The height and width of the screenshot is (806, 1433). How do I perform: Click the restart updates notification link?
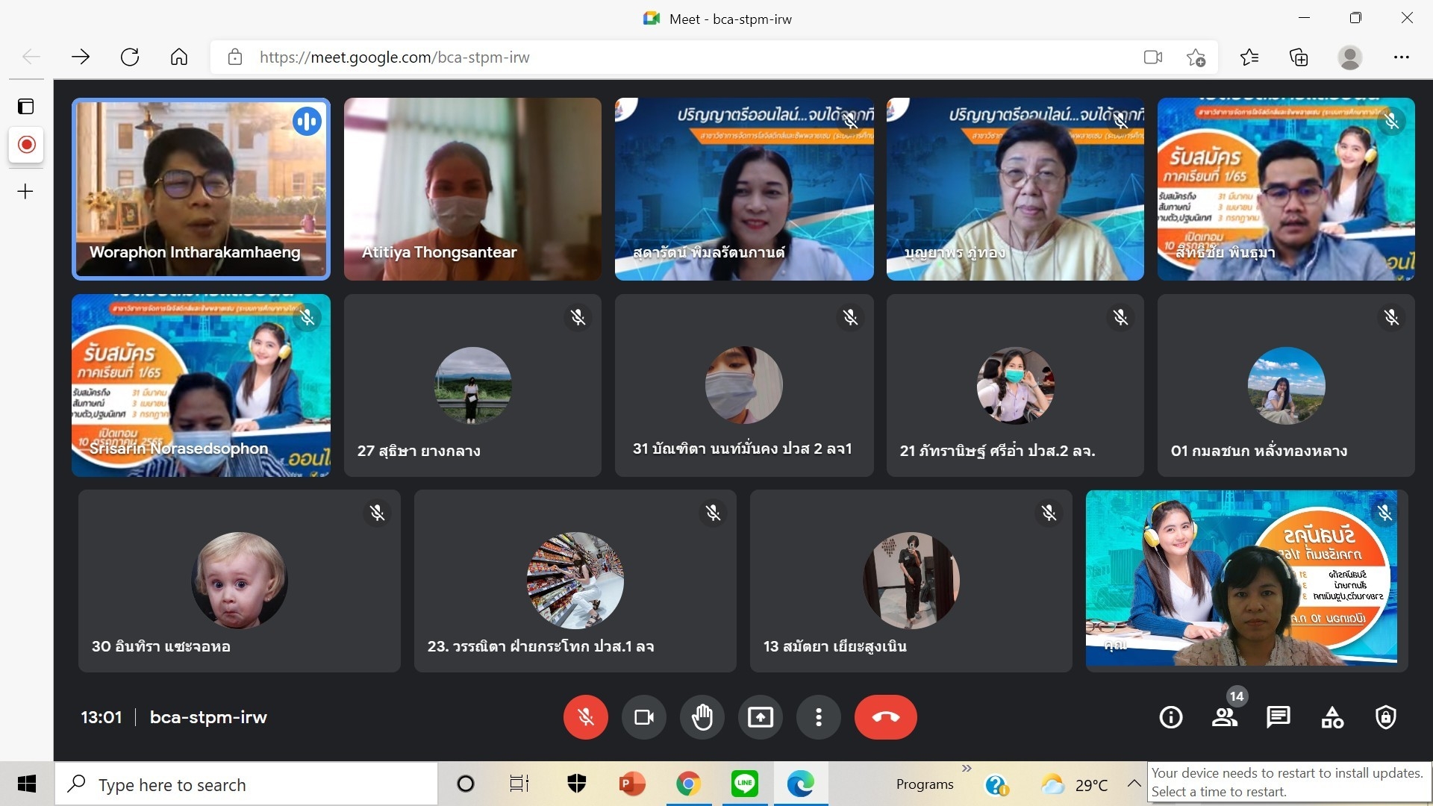[x=1287, y=782]
